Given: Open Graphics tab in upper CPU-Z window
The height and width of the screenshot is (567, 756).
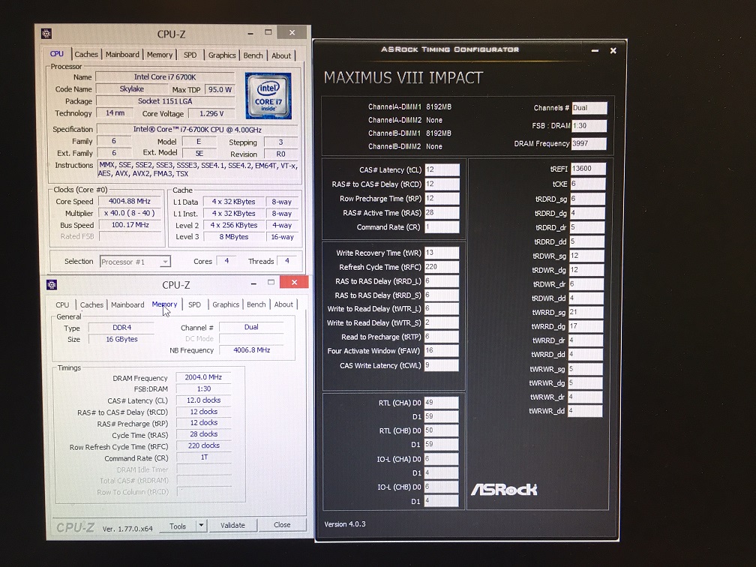Looking at the screenshot, I should tap(222, 55).
